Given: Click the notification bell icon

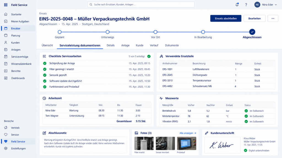Looking at the screenshot, I should click(237, 5).
